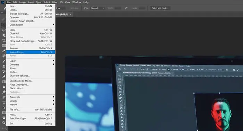Image resolution: width=243 pixels, height=131 pixels.
Task: Select the Crop tool
Action: (x=4, y=41)
